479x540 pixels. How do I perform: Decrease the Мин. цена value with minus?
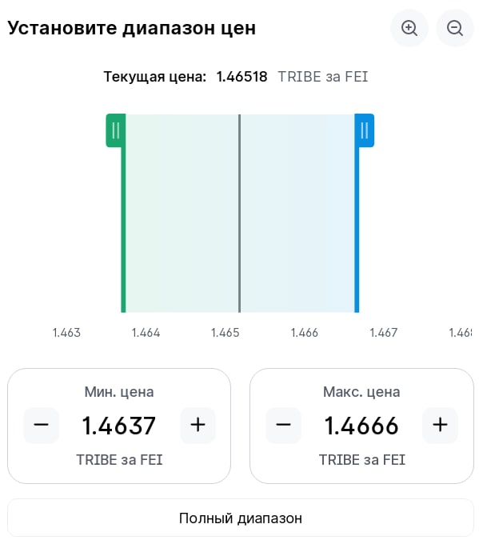(42, 425)
